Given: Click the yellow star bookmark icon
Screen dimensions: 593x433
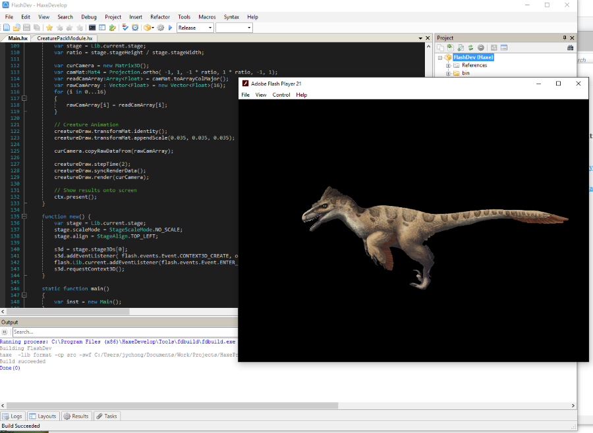Looking at the screenshot, I should coord(49,28).
